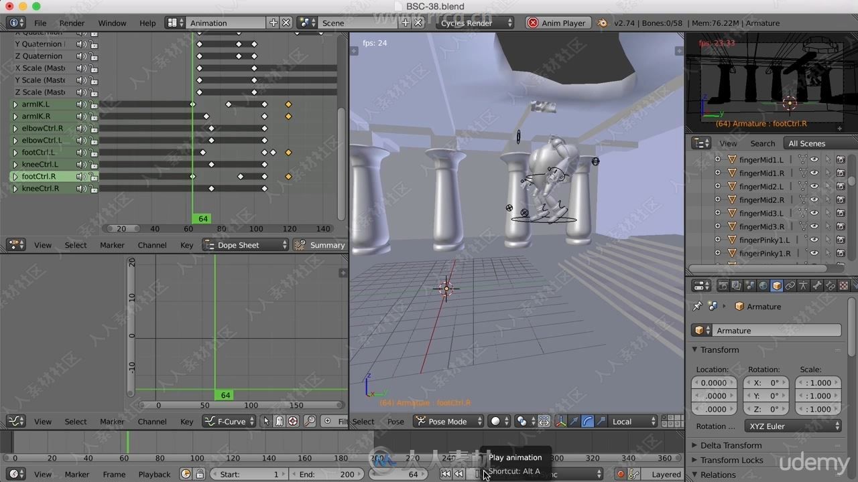Open the Window menu

click(x=112, y=23)
